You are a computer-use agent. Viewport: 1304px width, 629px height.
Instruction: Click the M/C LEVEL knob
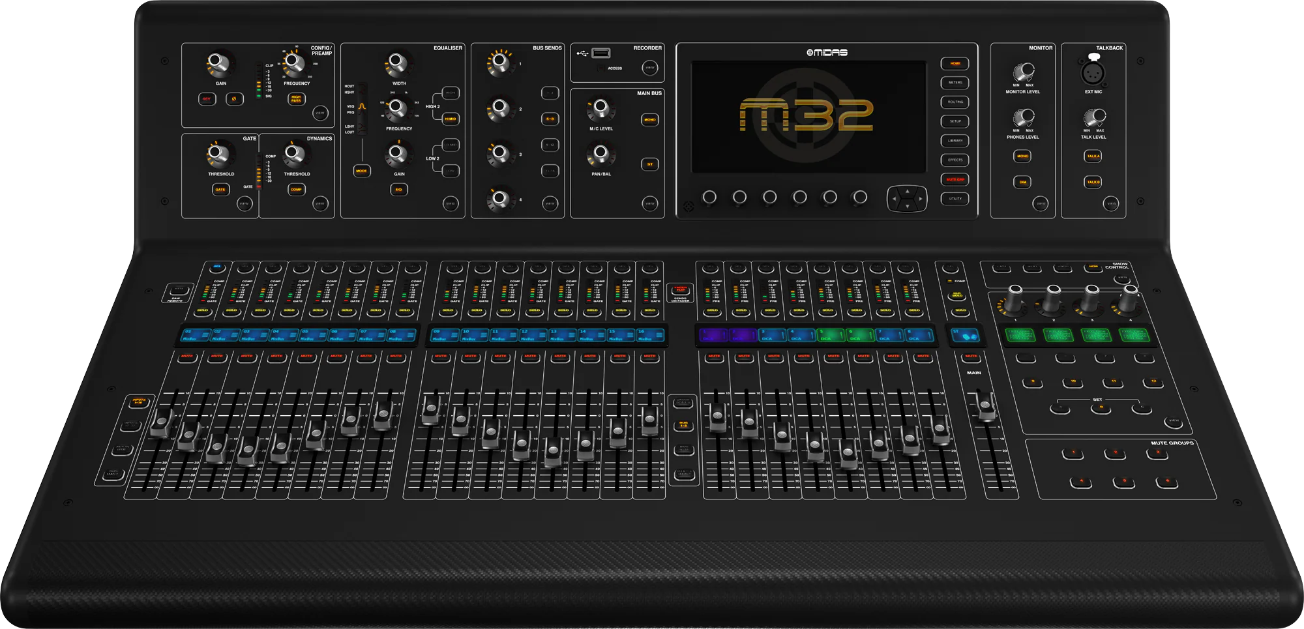600,108
